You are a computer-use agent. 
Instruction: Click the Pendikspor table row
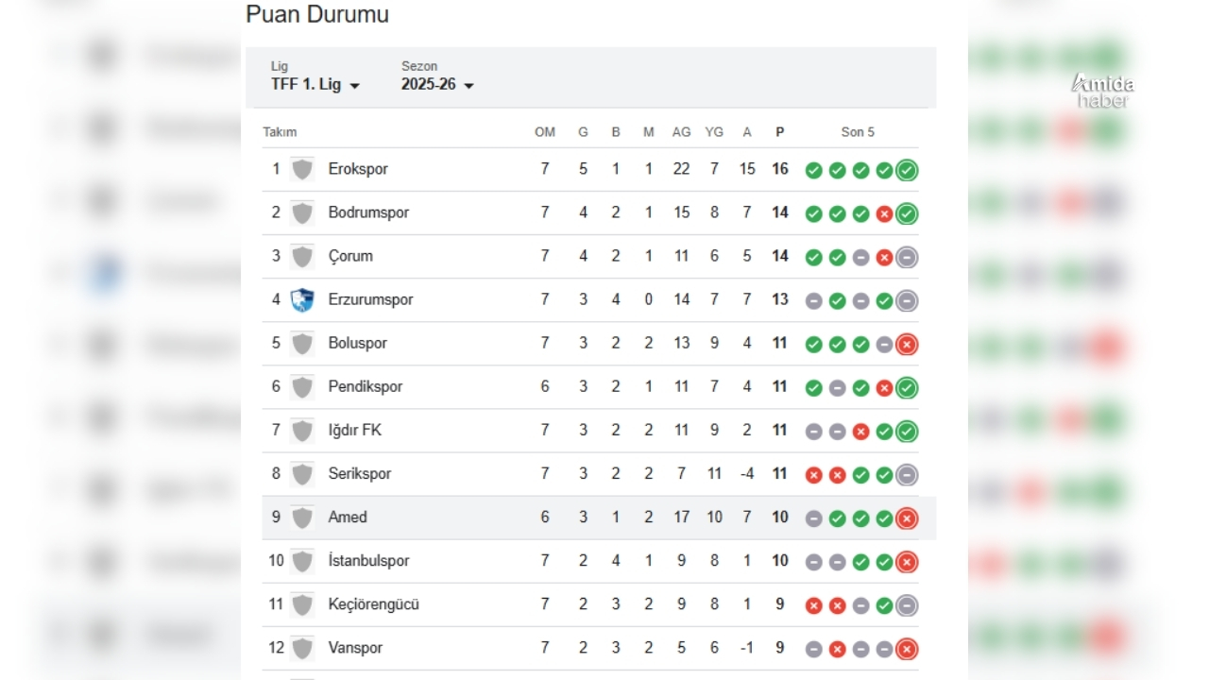(x=590, y=387)
